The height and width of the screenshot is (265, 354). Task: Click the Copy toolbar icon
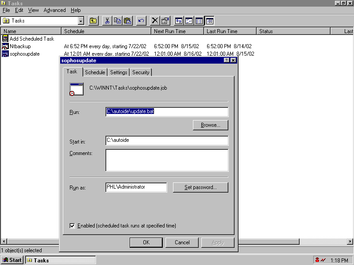tap(117, 21)
